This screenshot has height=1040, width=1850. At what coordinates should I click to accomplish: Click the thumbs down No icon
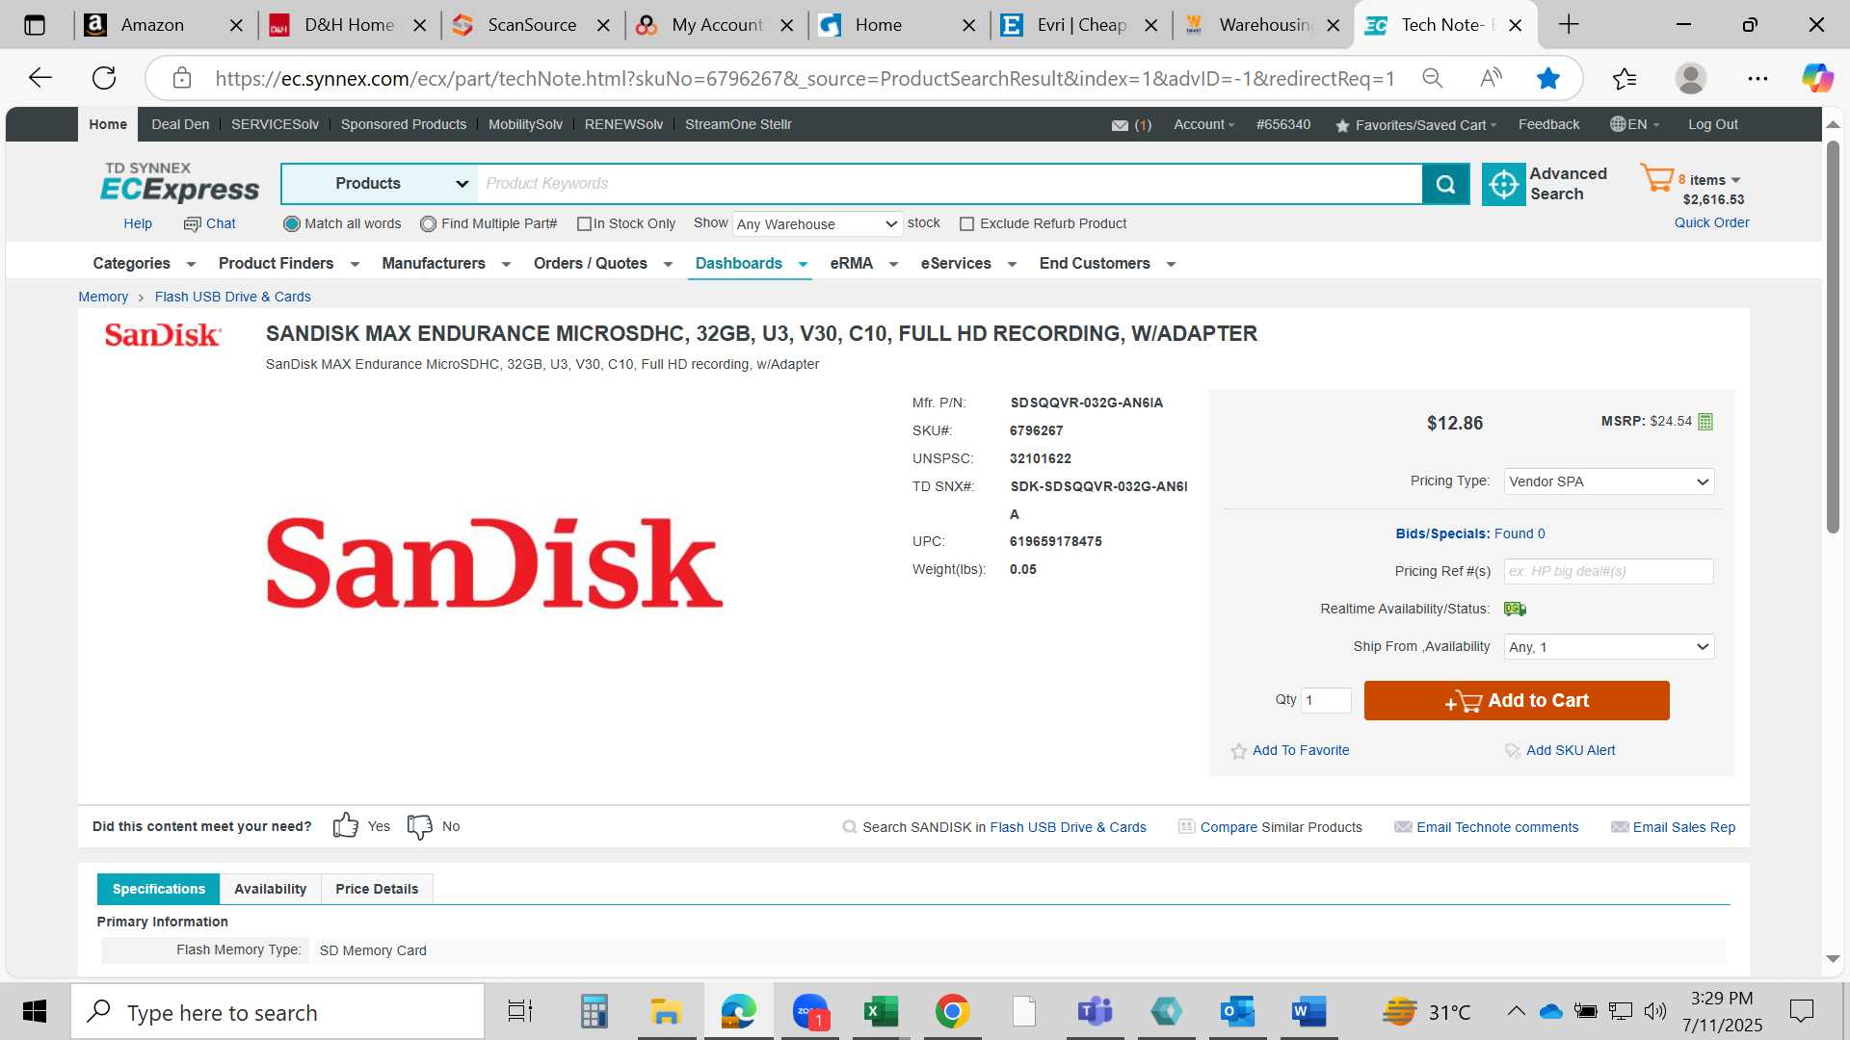pos(420,826)
